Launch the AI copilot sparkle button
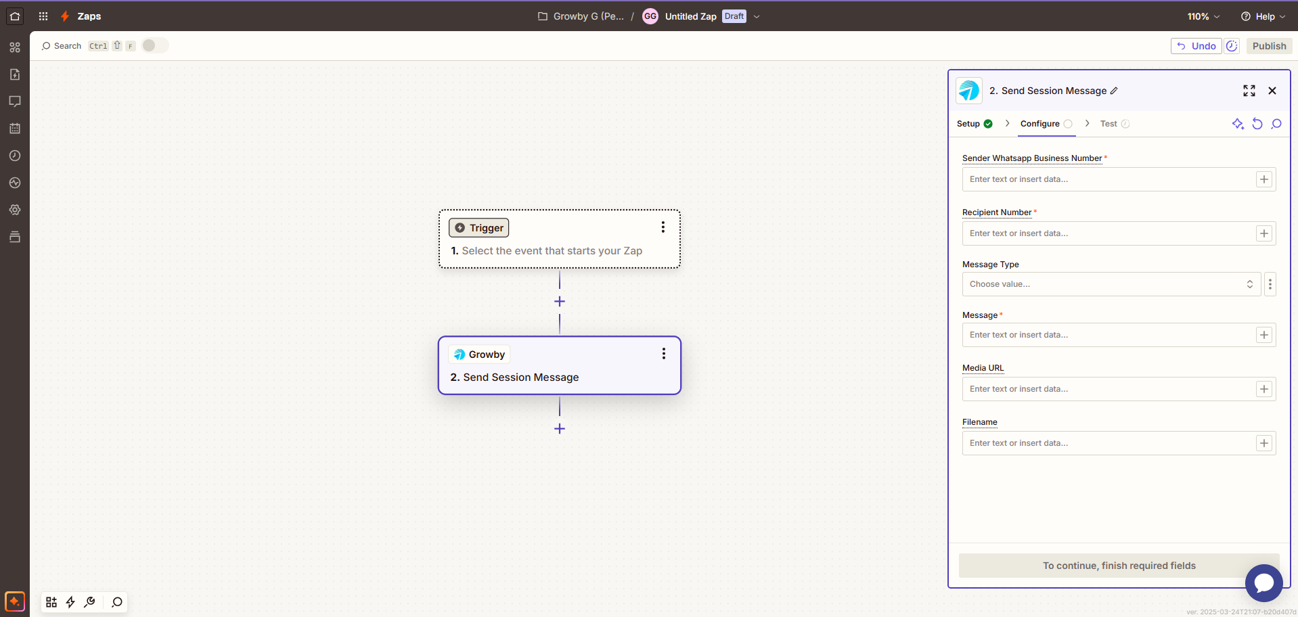 click(15, 601)
